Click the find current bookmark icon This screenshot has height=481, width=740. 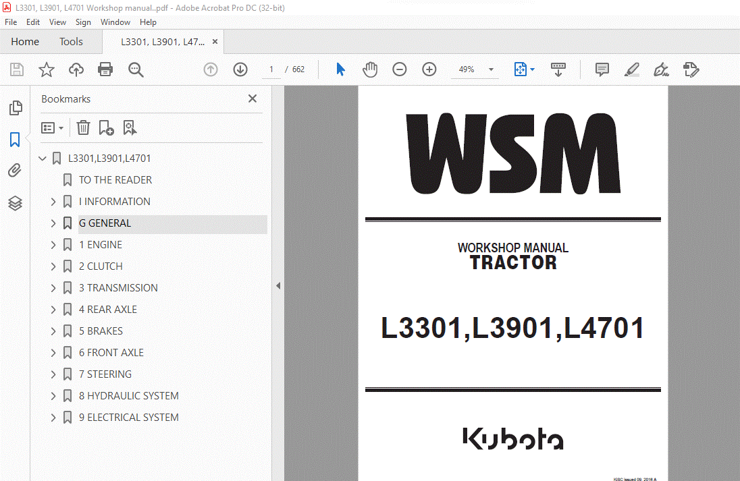[130, 128]
